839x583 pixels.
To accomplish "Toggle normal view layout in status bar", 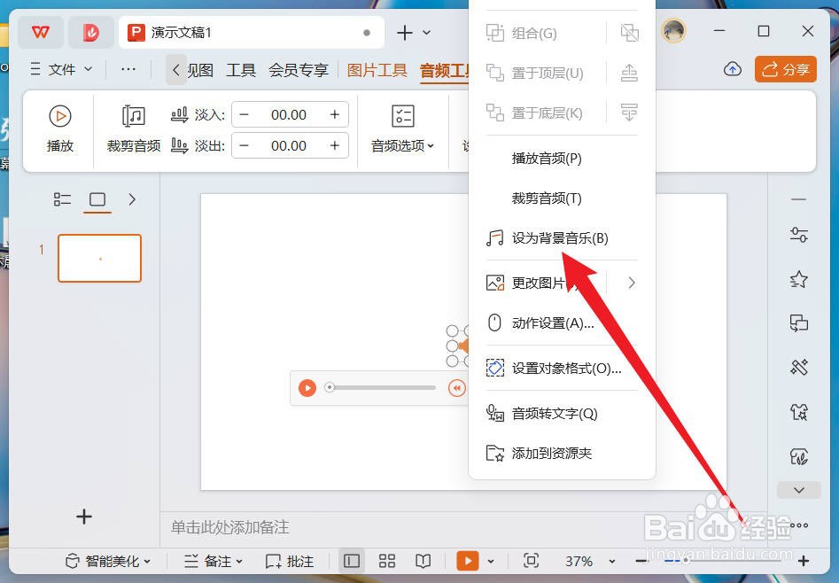I will pyautogui.click(x=351, y=560).
